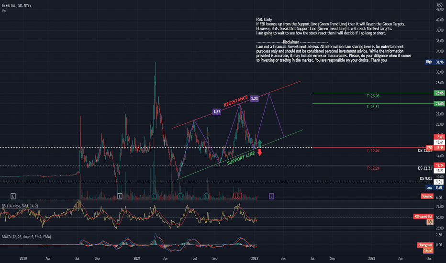Open MACD (12, 26, close, 9, EMA, EMA) legend
This screenshot has width=446, height=263.
[26, 237]
